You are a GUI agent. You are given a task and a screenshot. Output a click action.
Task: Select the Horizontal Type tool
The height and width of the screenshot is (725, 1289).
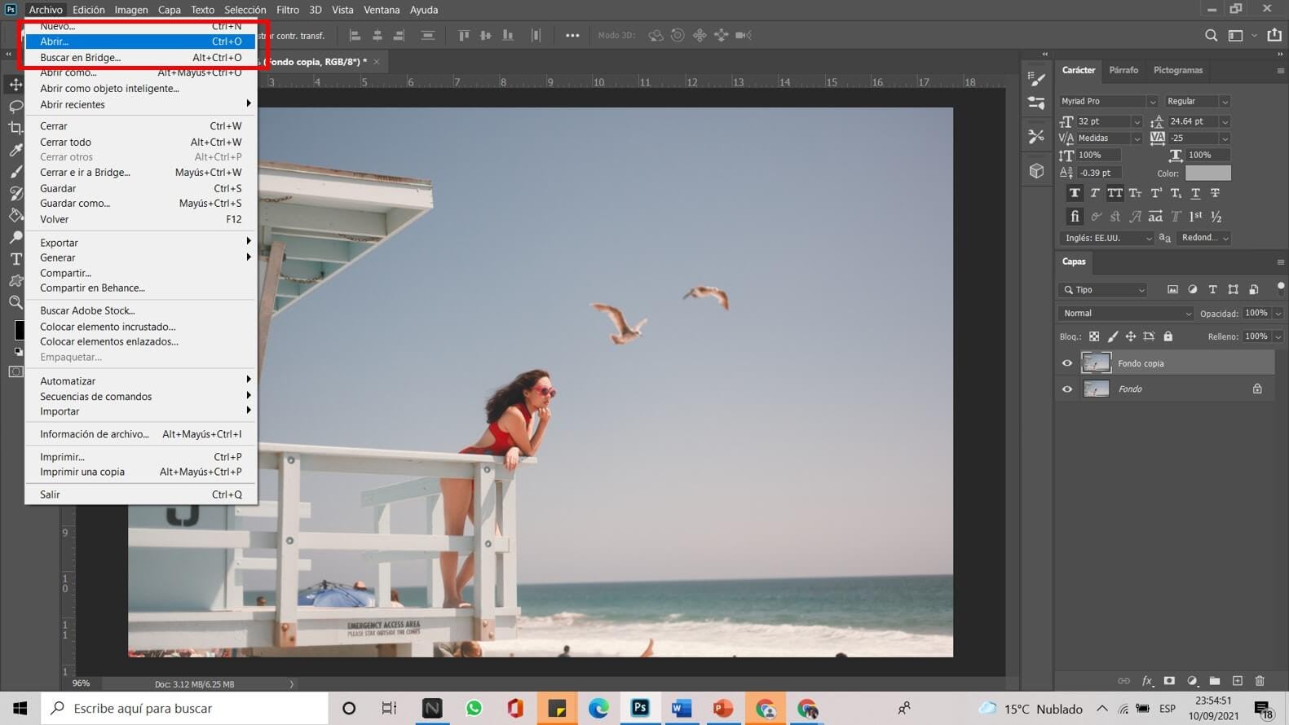pos(15,259)
